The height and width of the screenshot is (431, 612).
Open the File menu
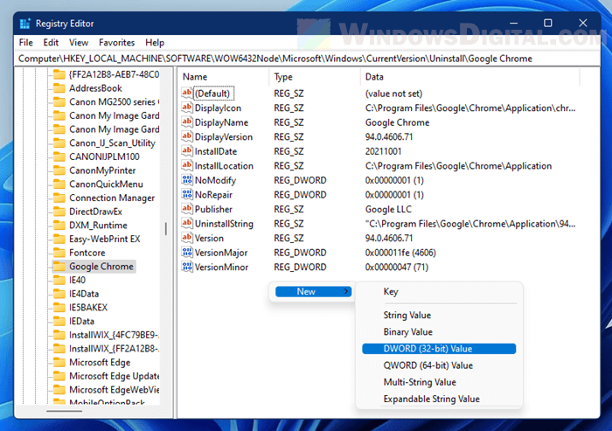[25, 43]
